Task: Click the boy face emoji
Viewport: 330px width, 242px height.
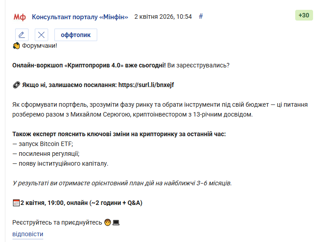Action: pyautogui.click(x=107, y=222)
